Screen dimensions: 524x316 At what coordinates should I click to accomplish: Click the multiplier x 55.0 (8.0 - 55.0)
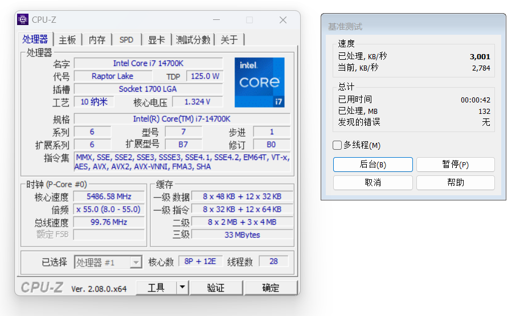click(109, 210)
